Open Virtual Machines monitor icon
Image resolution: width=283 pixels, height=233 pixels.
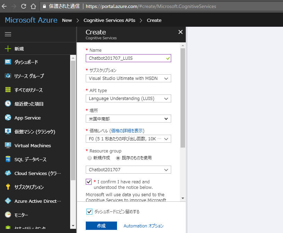8,145
